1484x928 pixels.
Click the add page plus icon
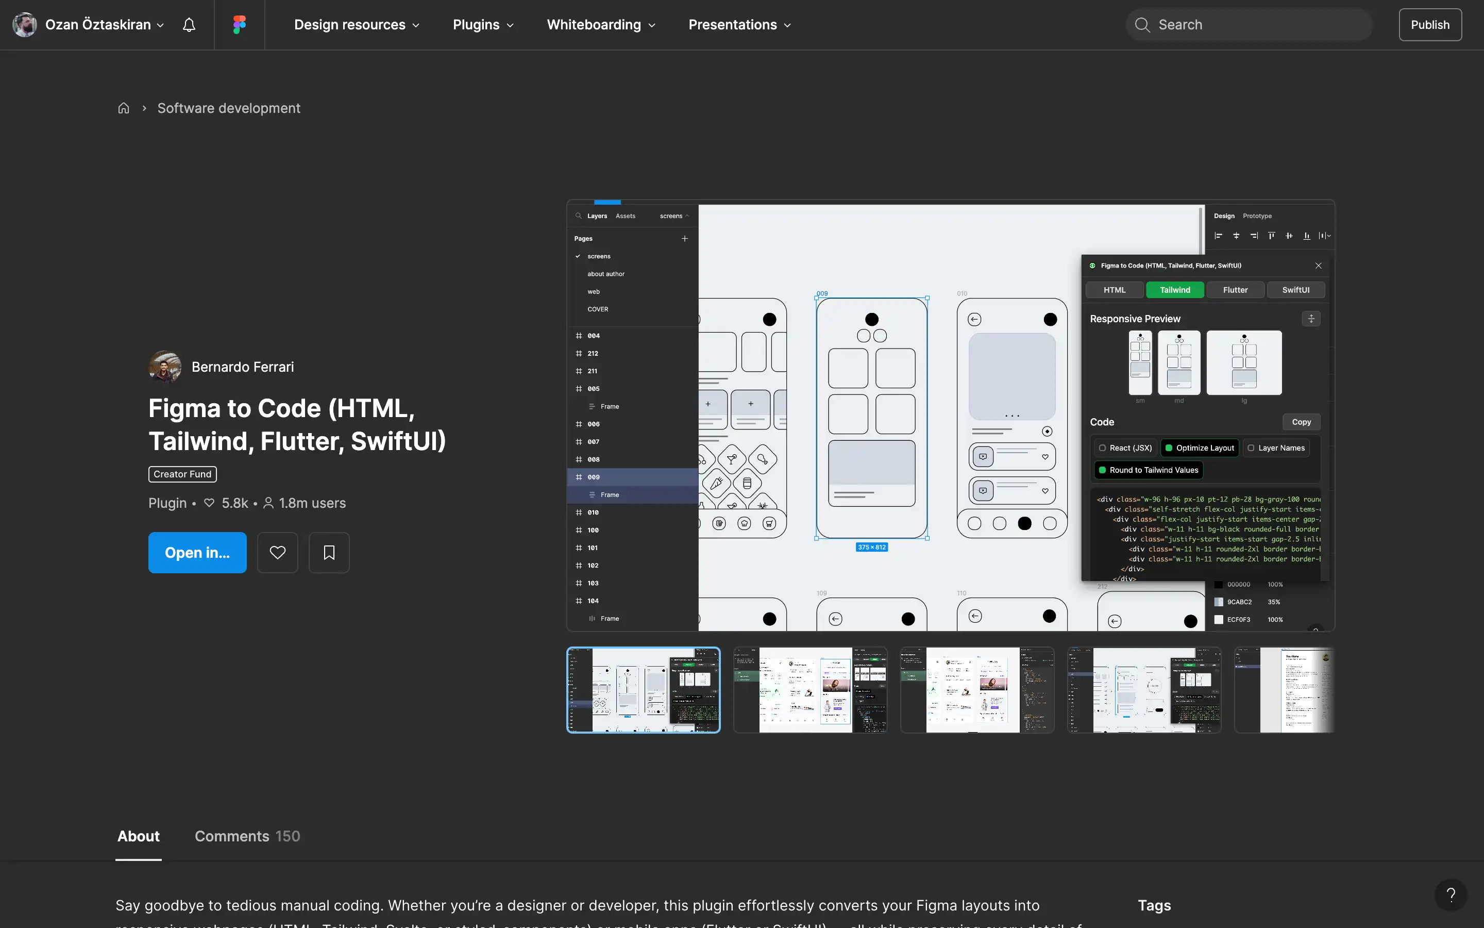685,239
